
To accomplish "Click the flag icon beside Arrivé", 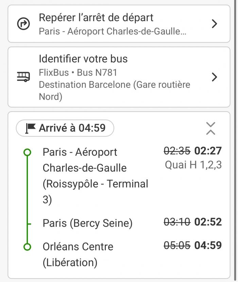I will [31, 128].
